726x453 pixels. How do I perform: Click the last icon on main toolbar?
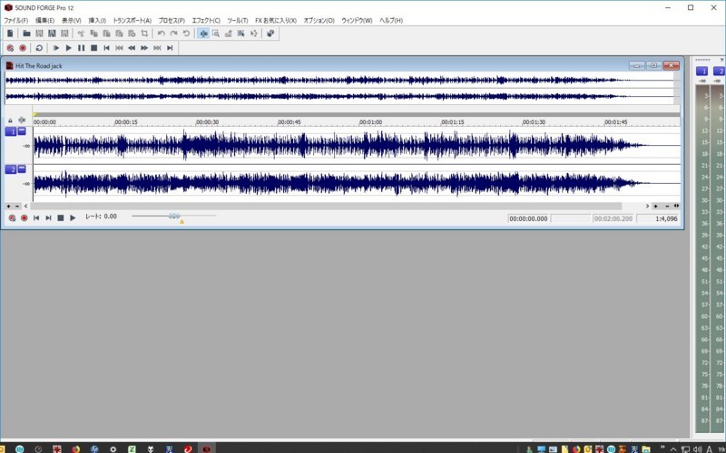[270, 34]
